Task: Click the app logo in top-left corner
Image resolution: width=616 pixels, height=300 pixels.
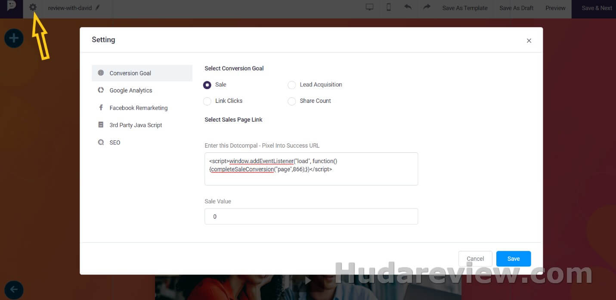Action: tap(11, 6)
